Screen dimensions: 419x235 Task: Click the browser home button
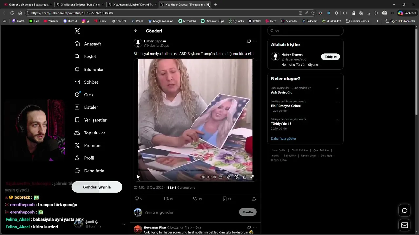(20, 13)
